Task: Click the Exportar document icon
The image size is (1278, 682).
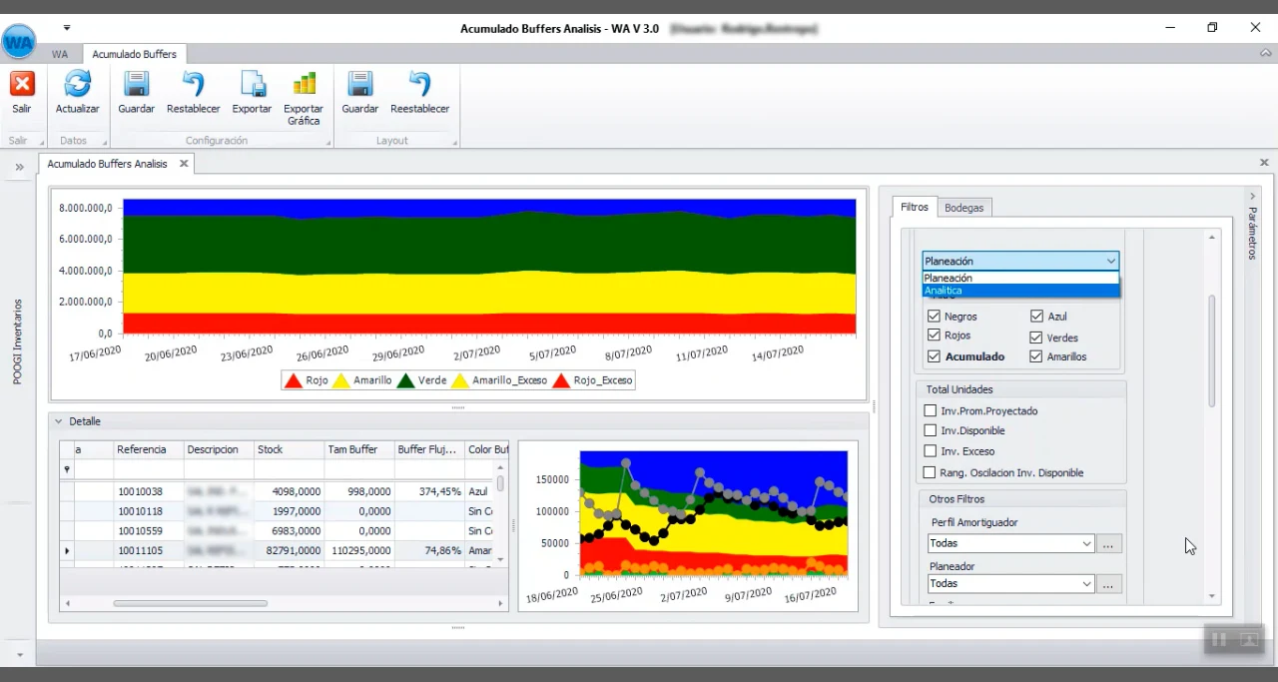Action: (x=252, y=84)
